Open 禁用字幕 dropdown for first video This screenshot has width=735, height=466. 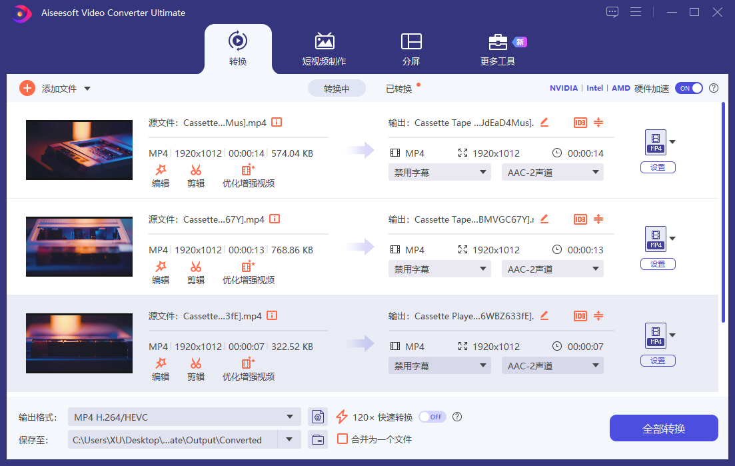coord(439,173)
